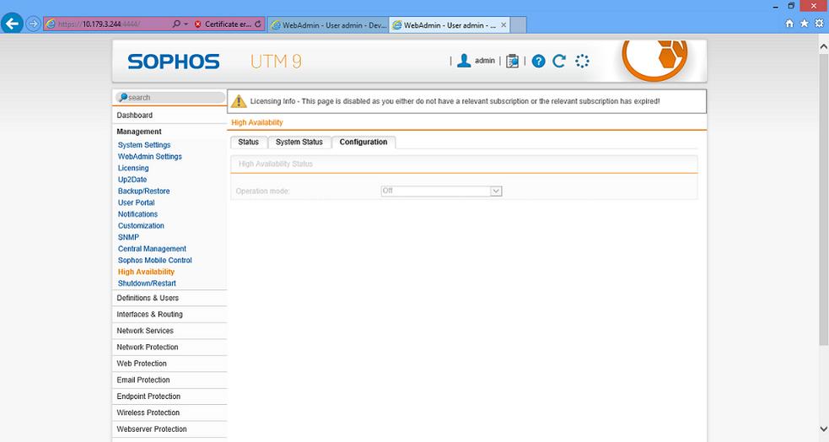This screenshot has width=829, height=442.
Task: Click the browser Forward arrow button
Action: [33, 24]
